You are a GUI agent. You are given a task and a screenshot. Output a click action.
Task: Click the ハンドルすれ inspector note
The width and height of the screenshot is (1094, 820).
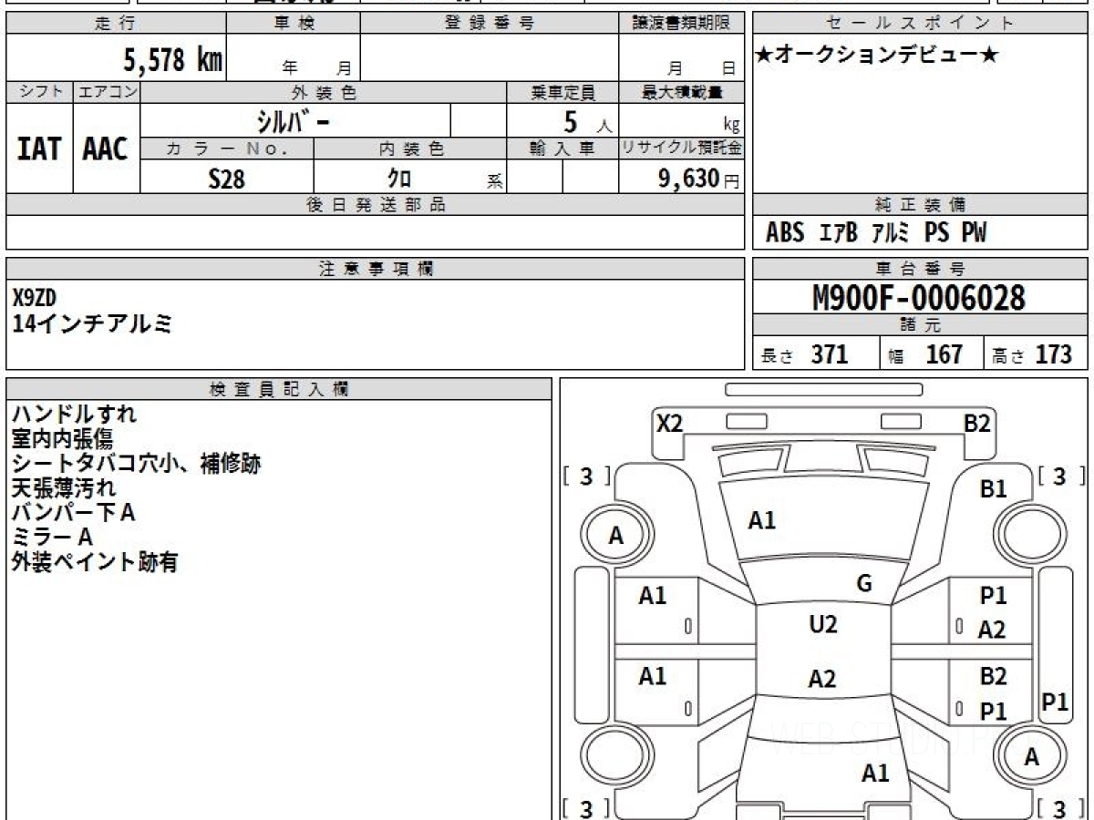74,414
